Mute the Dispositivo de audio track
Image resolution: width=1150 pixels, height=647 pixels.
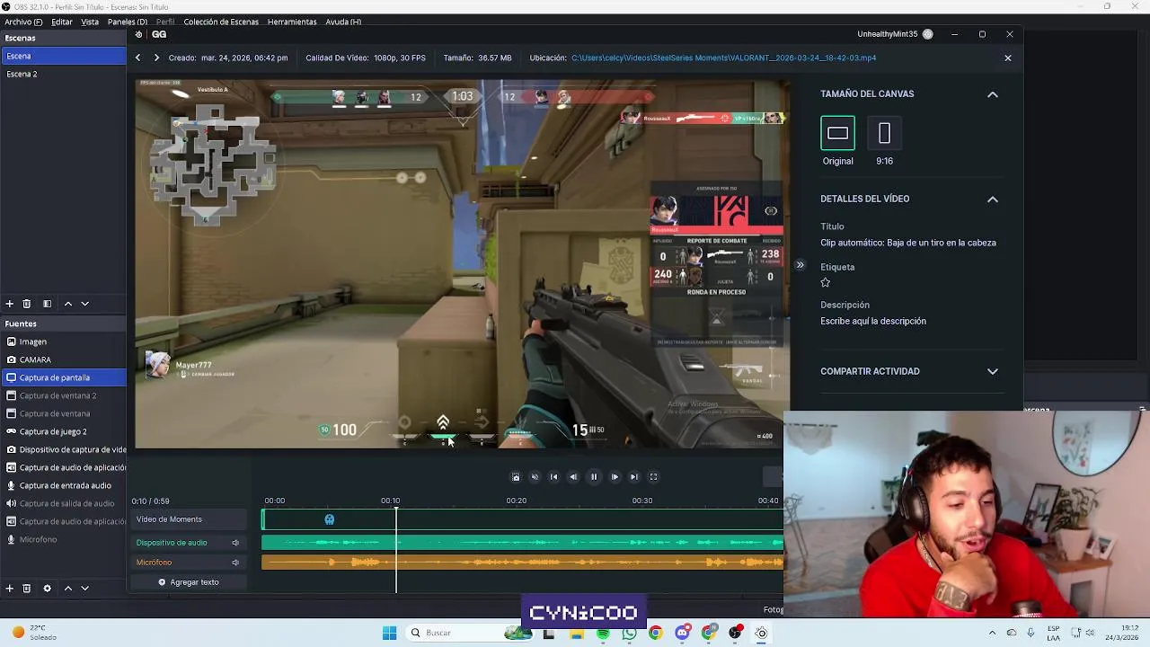(235, 543)
